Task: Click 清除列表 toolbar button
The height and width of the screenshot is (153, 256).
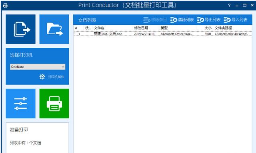Action: pyautogui.click(x=182, y=20)
